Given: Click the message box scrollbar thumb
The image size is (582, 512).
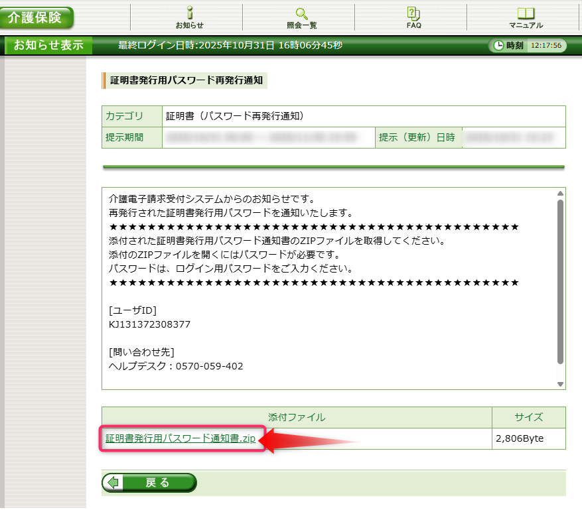Looking at the screenshot, I should tap(560, 282).
